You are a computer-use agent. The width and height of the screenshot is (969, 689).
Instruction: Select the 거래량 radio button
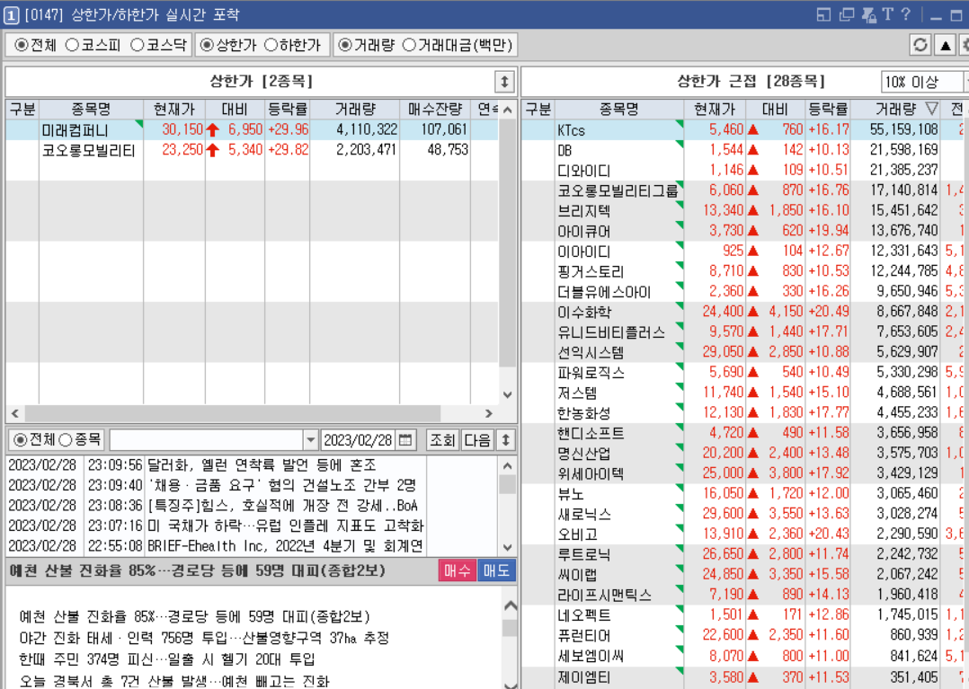click(345, 45)
